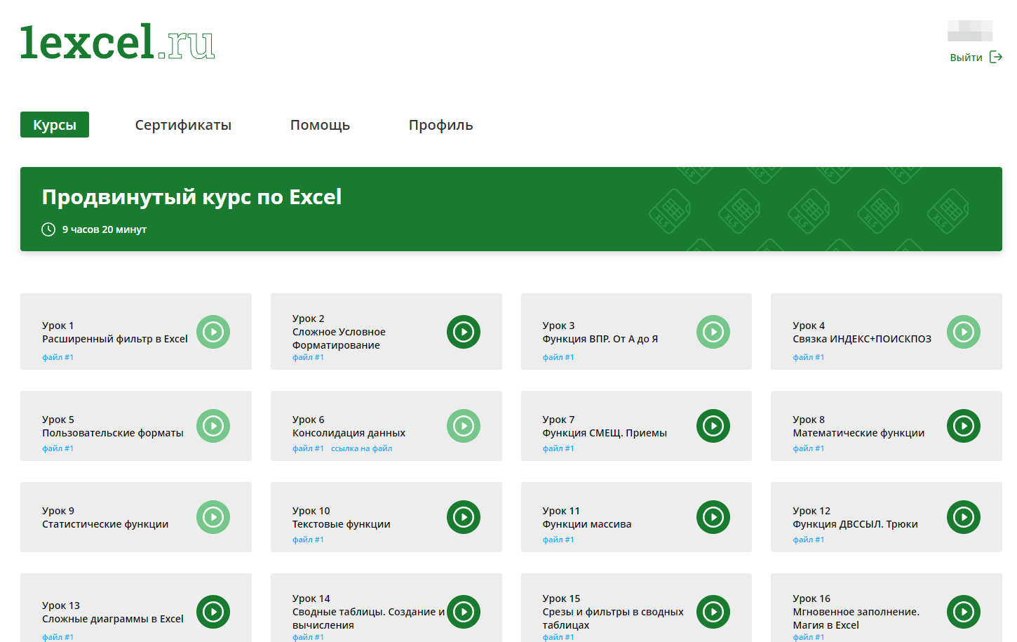Play lesson 2 Сложное Условное Форматирование

click(x=464, y=332)
